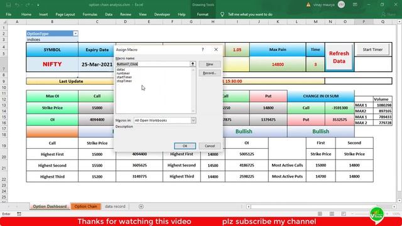
Task: Click the lightbulb Tell me icon
Action: tap(222, 14)
